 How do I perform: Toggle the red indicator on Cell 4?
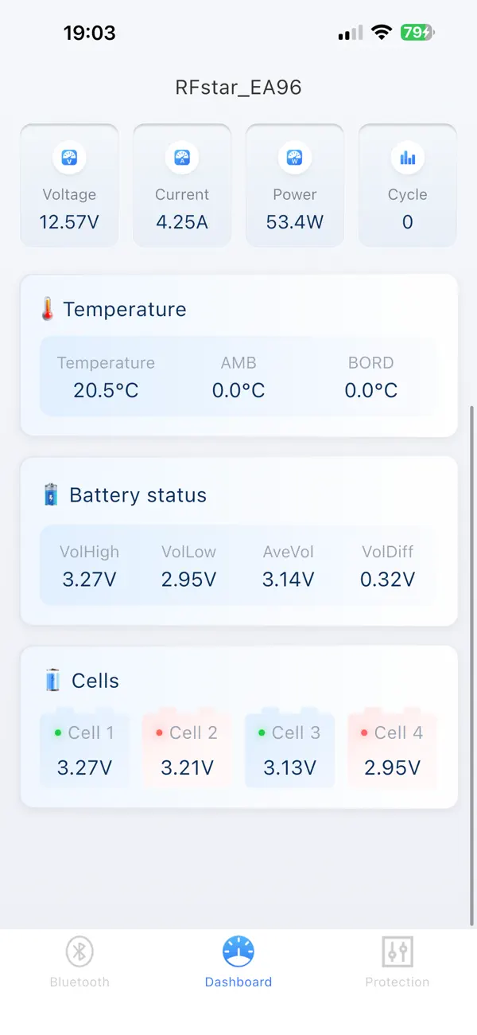tap(364, 732)
